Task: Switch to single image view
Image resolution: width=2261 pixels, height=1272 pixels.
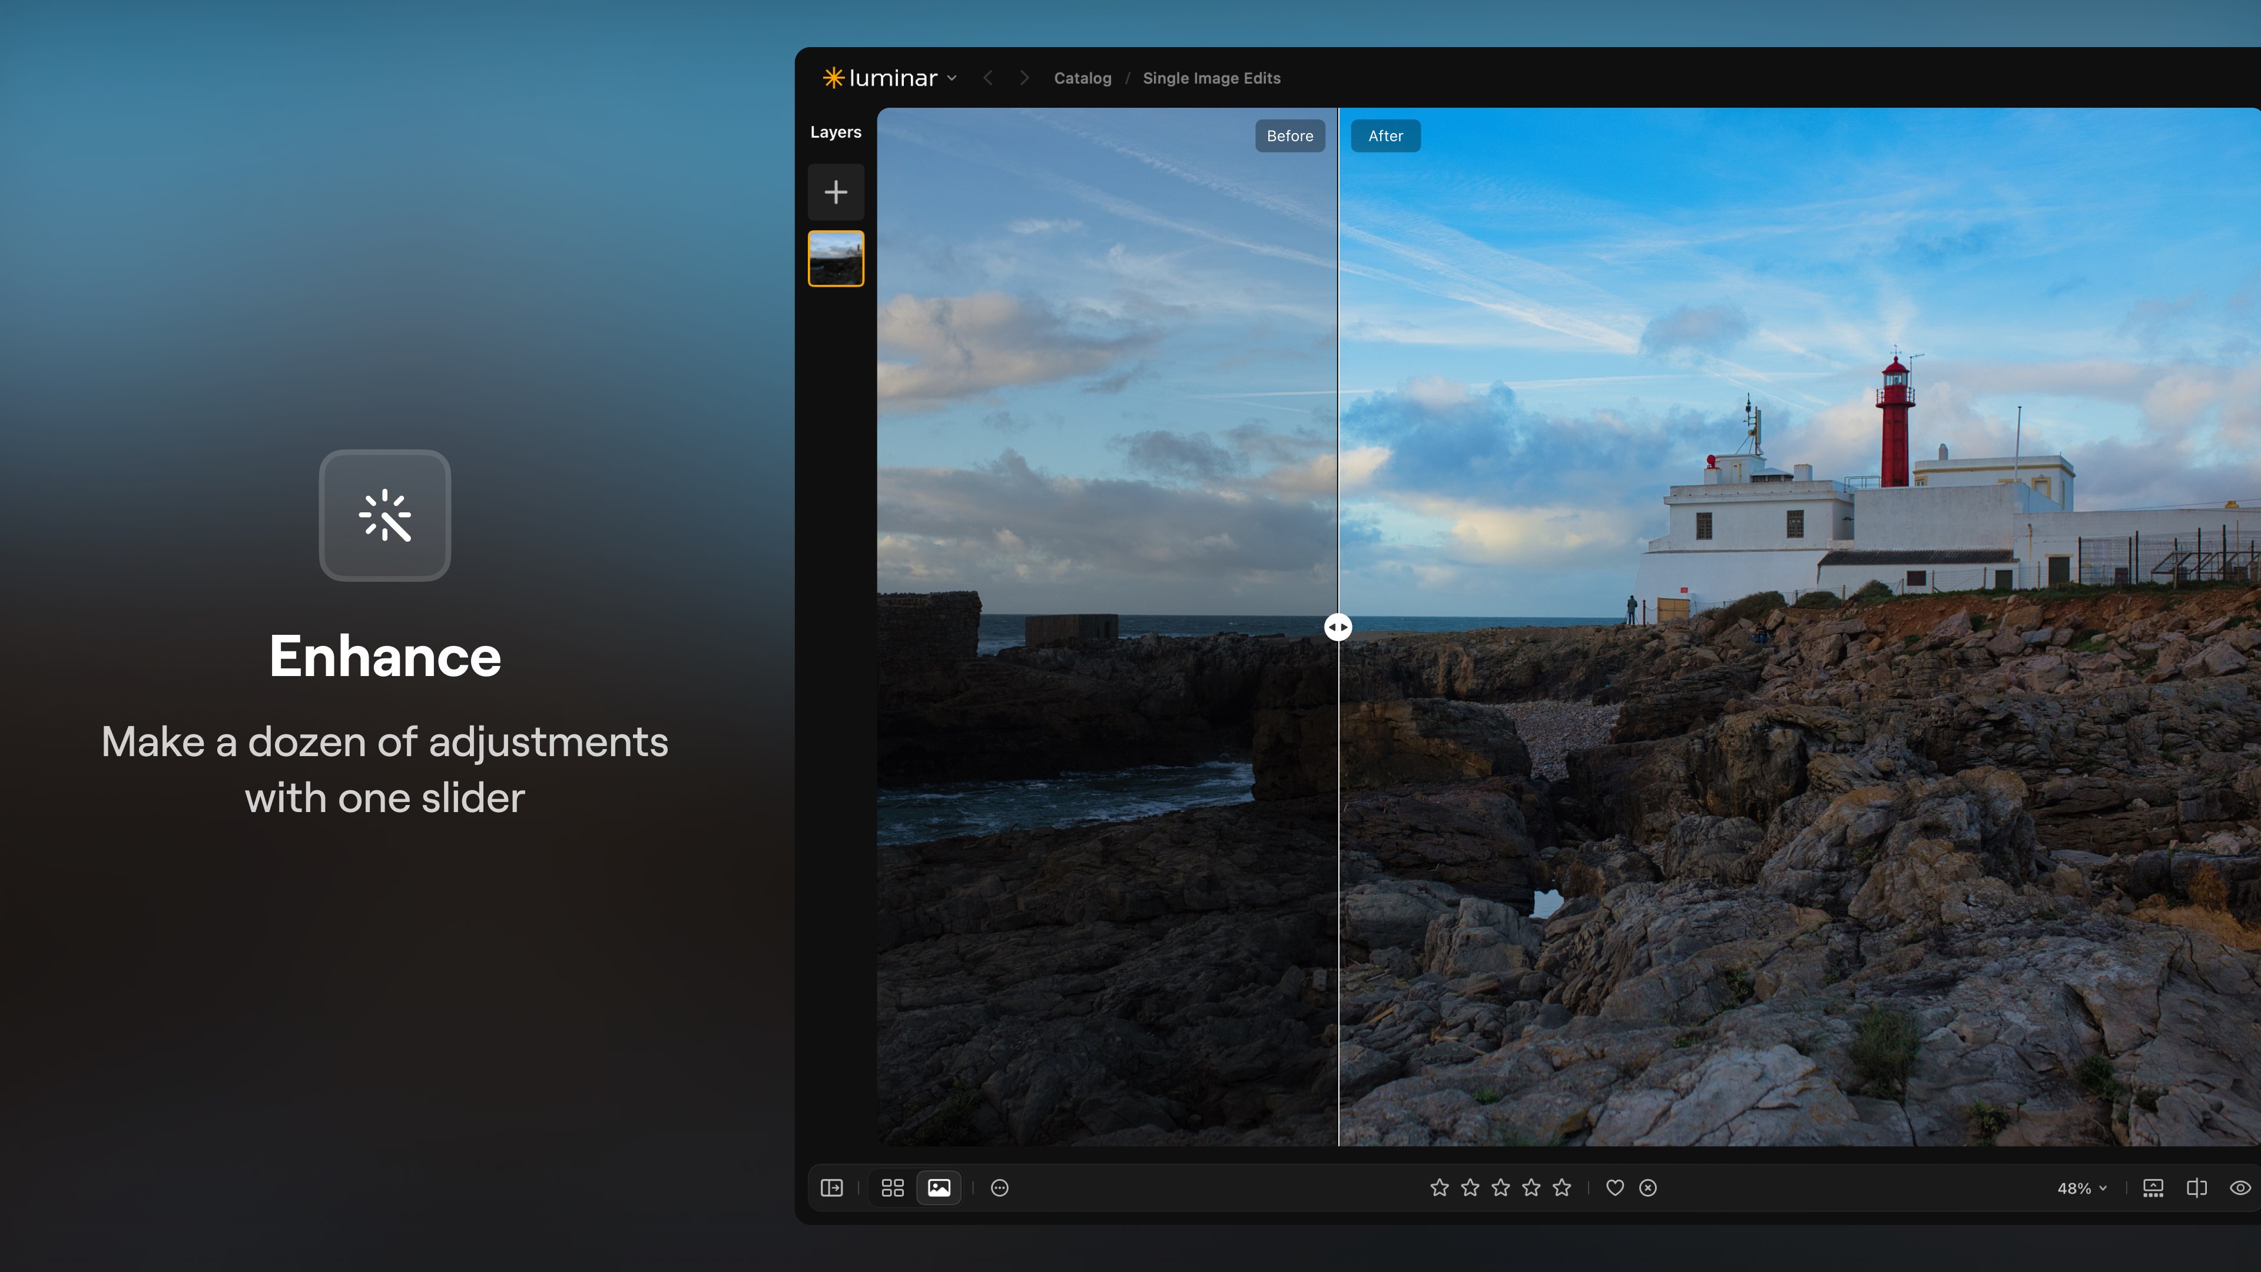Action: (939, 1188)
